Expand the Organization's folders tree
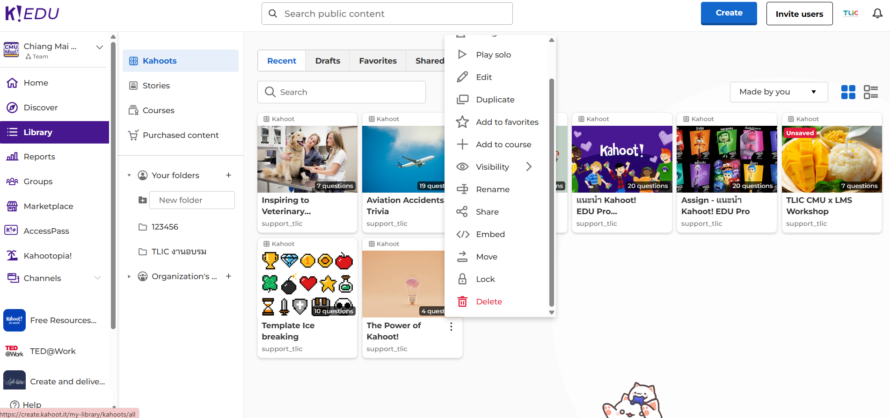The image size is (890, 418). pyautogui.click(x=129, y=276)
